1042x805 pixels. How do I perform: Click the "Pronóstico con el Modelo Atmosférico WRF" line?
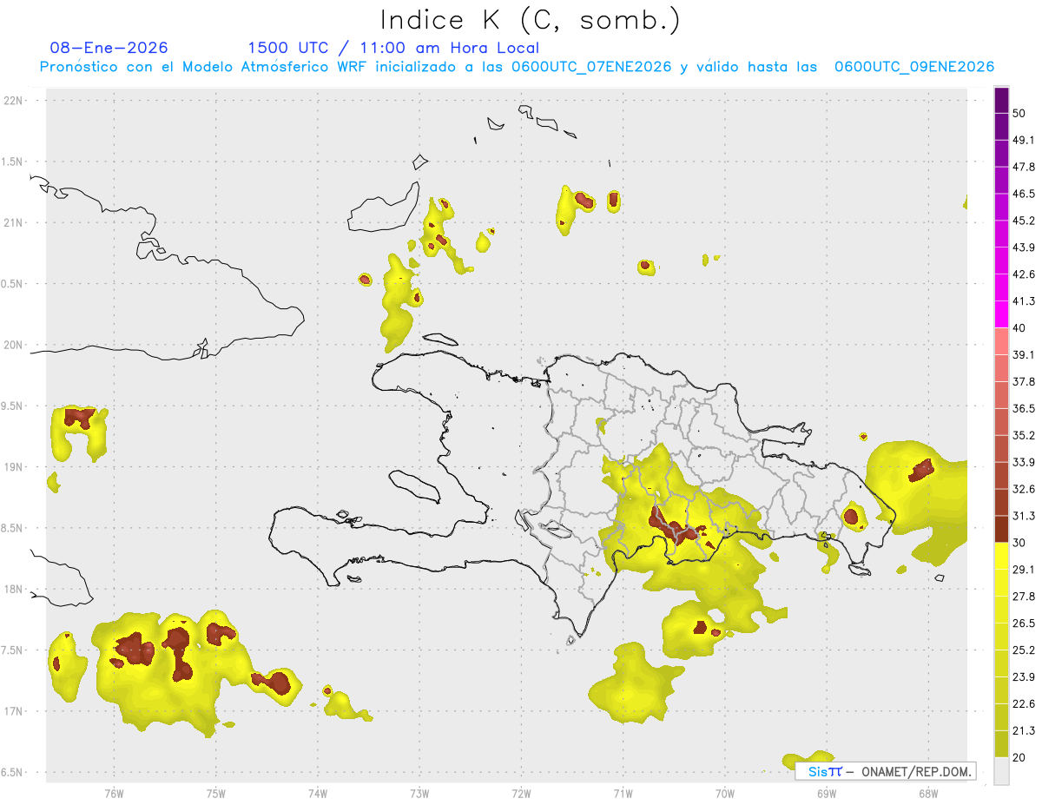point(517,67)
